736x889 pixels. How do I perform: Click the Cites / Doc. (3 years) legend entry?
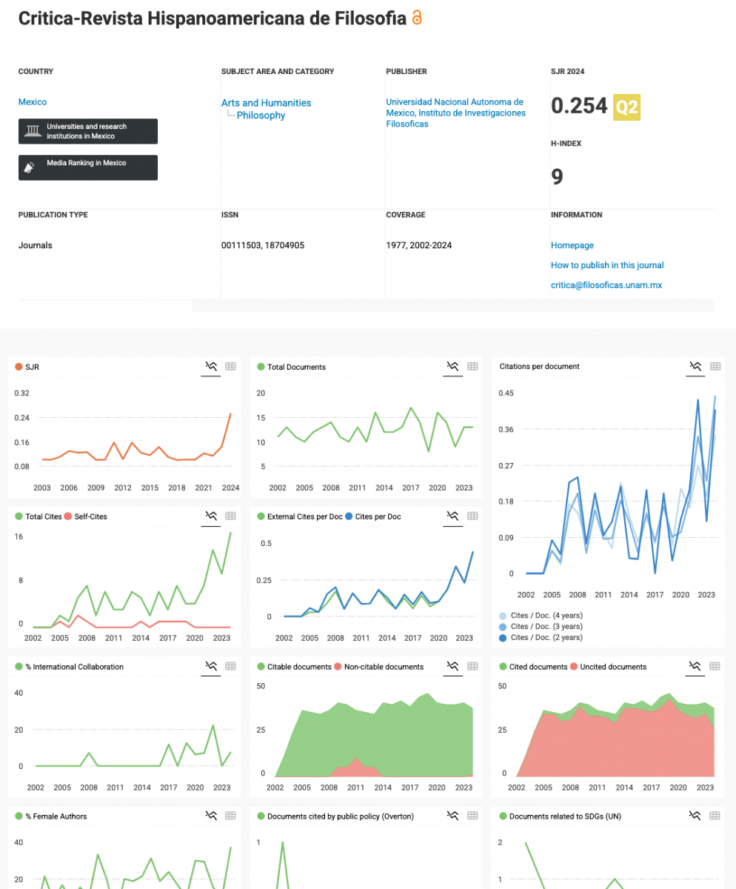[x=541, y=627]
